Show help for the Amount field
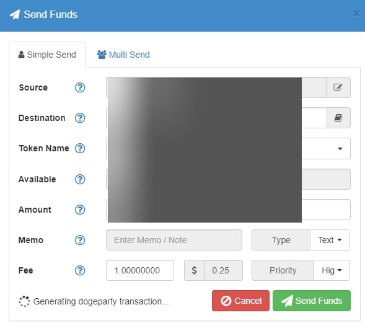Viewport: 365px width, 328px height. coord(80,210)
